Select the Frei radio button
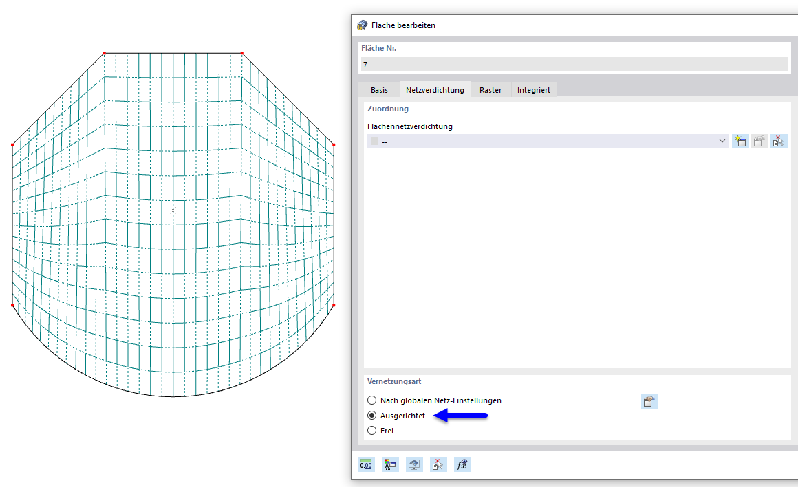The image size is (798, 487). tap(372, 431)
